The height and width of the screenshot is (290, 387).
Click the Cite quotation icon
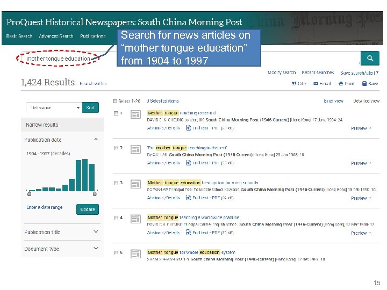pos(293,84)
